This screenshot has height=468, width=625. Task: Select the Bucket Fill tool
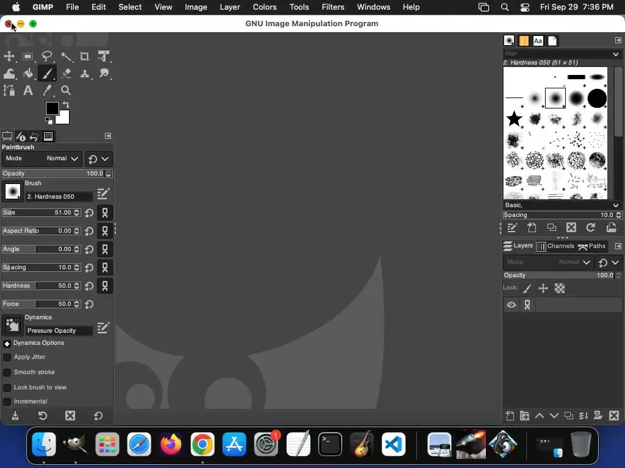[28, 73]
